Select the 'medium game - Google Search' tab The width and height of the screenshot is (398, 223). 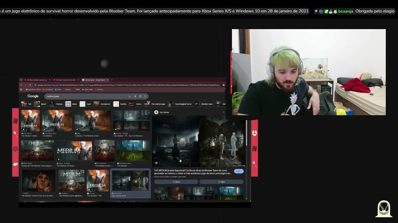tap(95, 80)
